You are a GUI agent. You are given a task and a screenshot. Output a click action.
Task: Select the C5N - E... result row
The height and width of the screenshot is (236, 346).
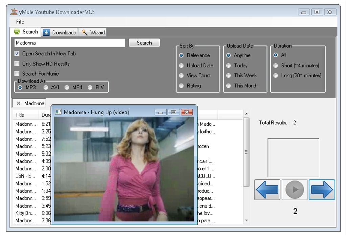pos(32,176)
